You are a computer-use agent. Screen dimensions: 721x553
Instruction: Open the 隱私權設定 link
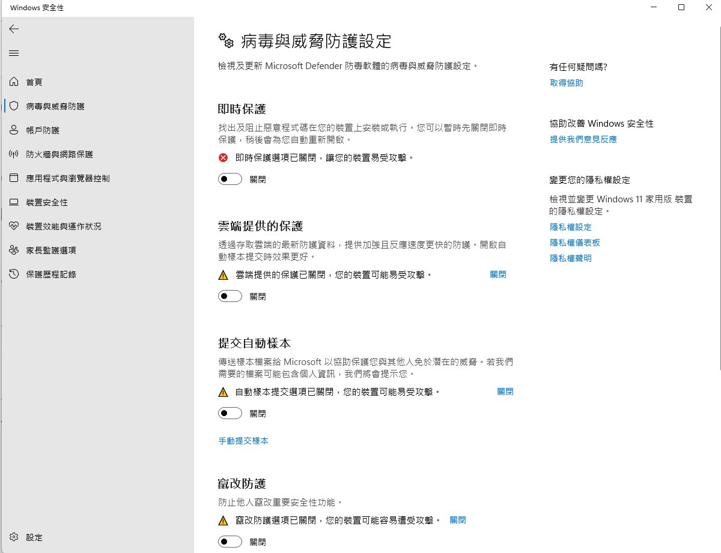[570, 227]
